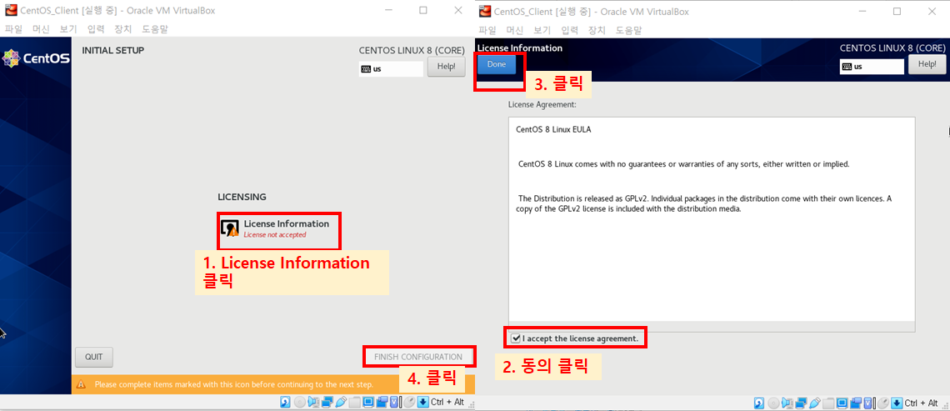Open 장치 menu in License Information window
Screen dimensions: 950x411
(597, 30)
